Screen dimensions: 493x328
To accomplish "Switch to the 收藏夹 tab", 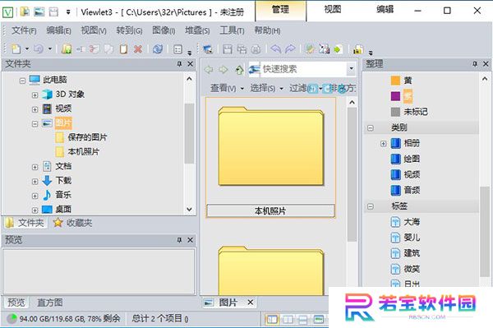I will 73,223.
